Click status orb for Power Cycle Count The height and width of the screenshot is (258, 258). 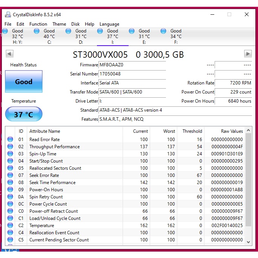click(10, 204)
